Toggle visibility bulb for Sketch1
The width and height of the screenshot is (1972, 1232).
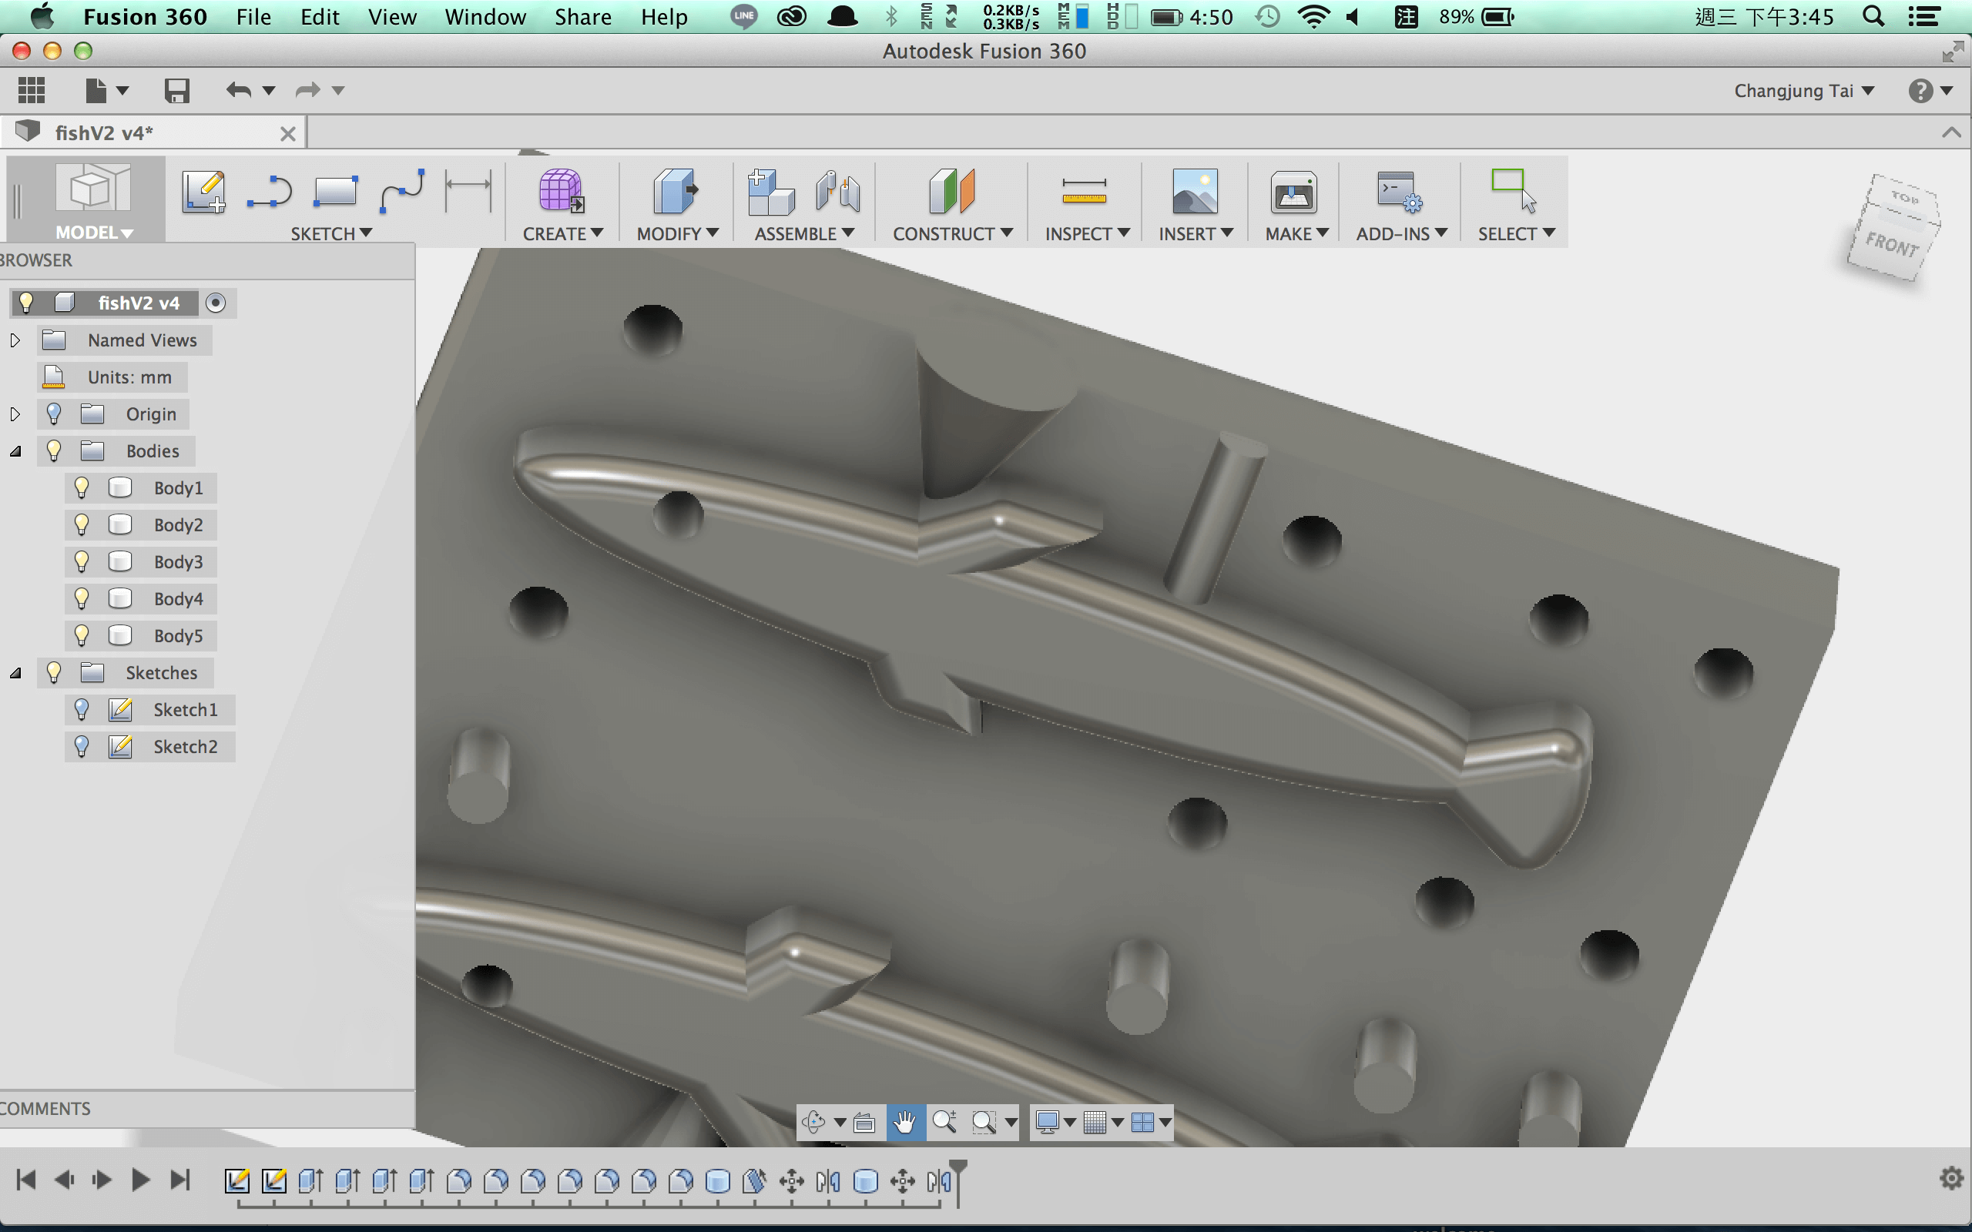click(x=82, y=710)
